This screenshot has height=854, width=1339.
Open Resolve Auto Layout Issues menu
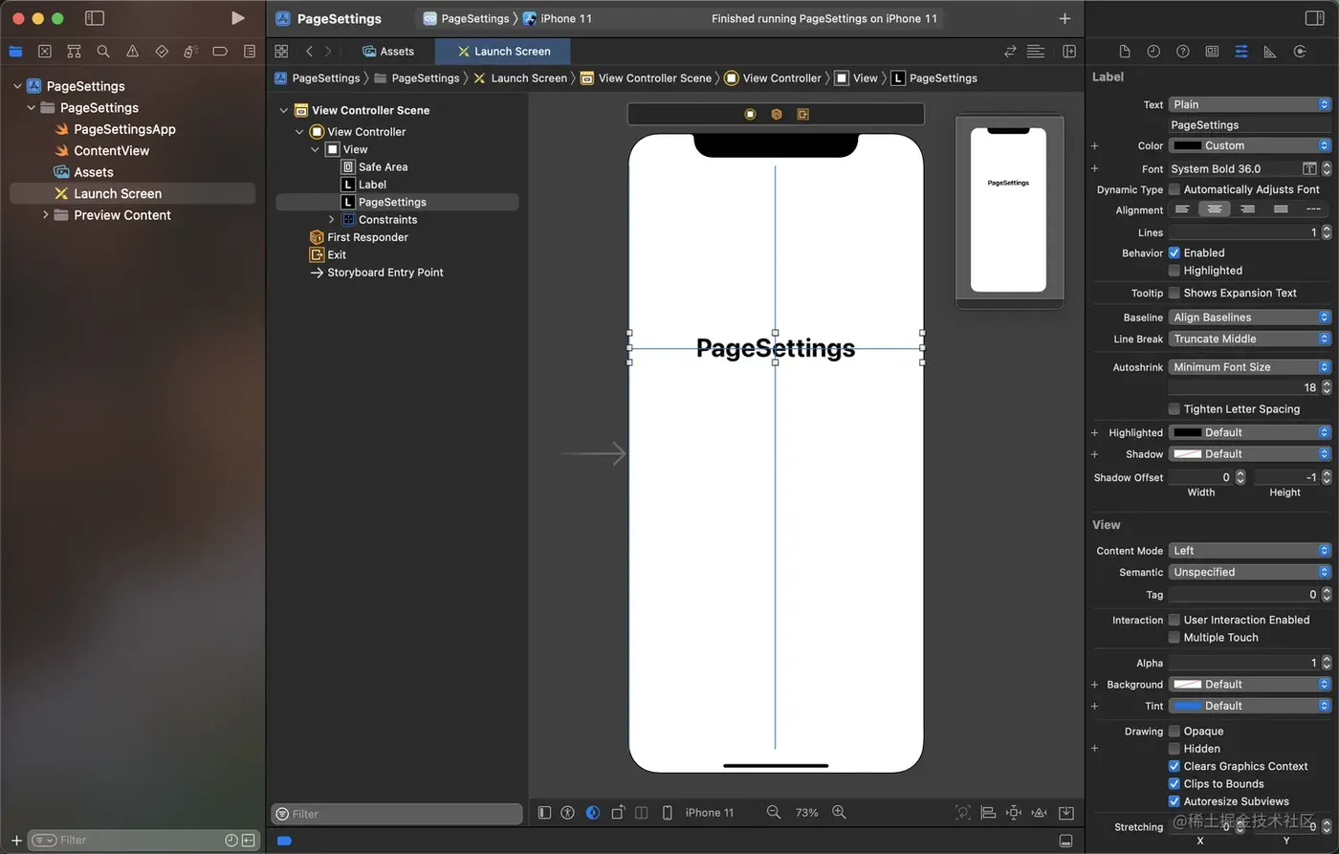point(1040,813)
